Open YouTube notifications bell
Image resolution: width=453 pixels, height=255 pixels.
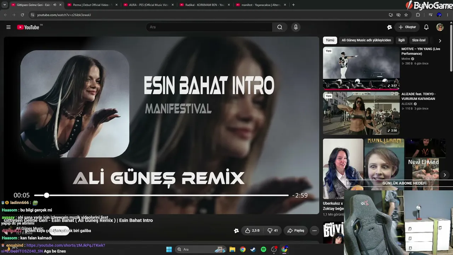pyautogui.click(x=426, y=27)
